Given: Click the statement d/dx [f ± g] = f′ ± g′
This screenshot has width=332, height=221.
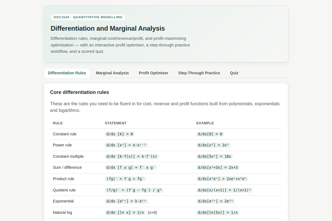Looking at the screenshot, I should pyautogui.click(x=131, y=167).
